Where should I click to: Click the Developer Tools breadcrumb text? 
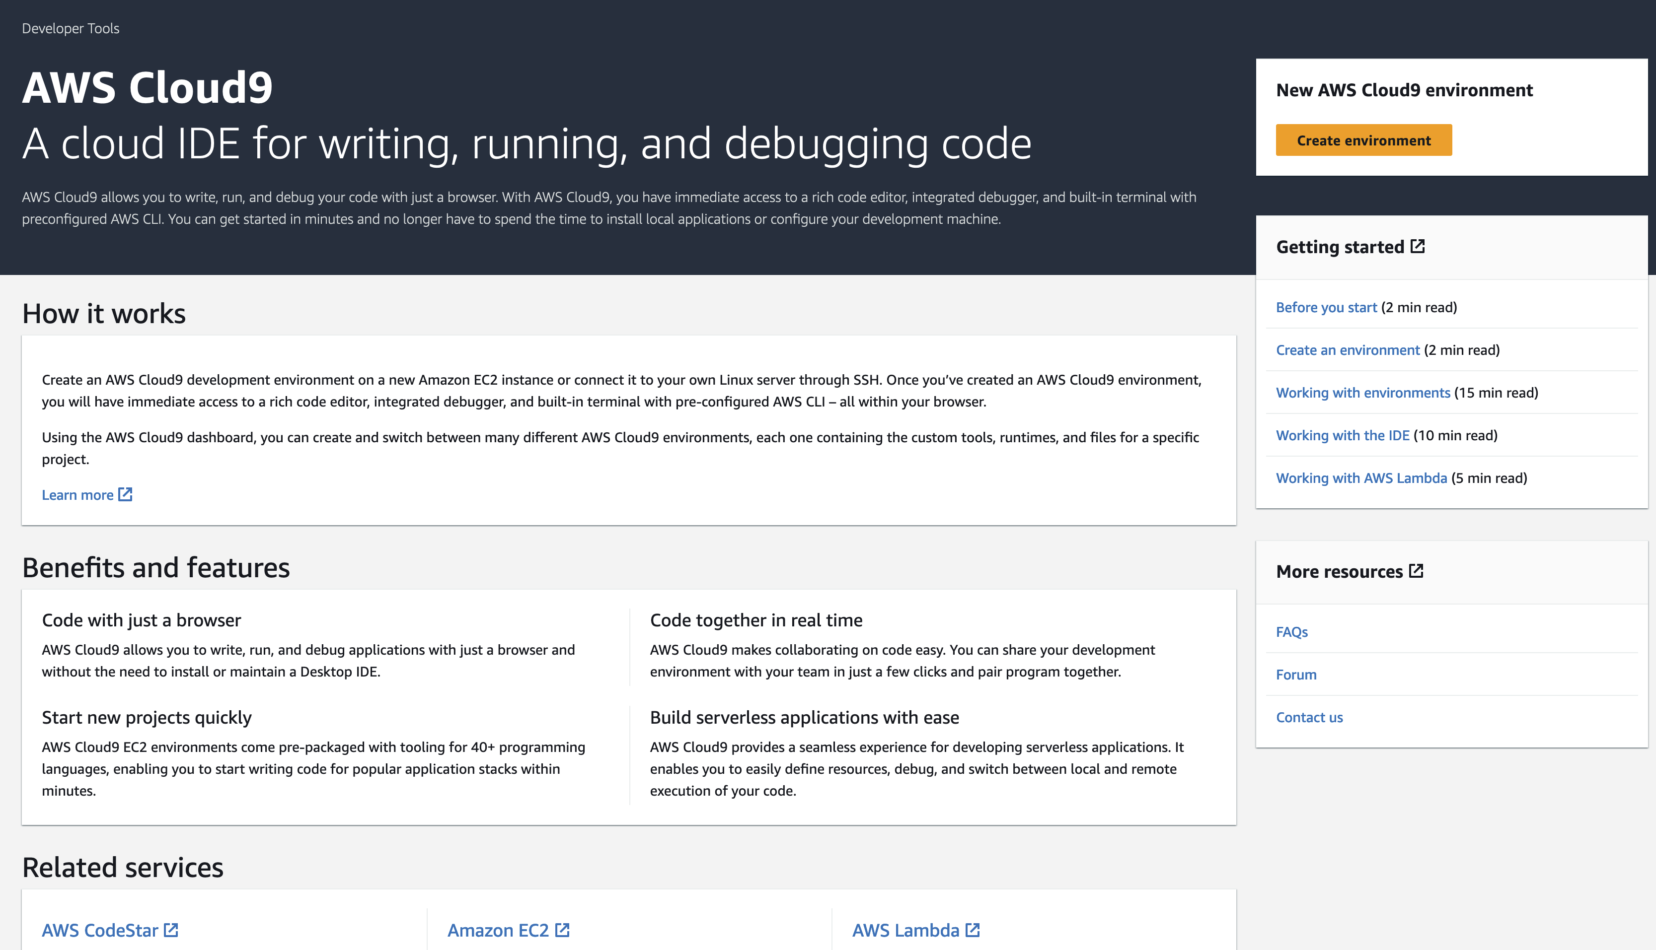coord(71,28)
